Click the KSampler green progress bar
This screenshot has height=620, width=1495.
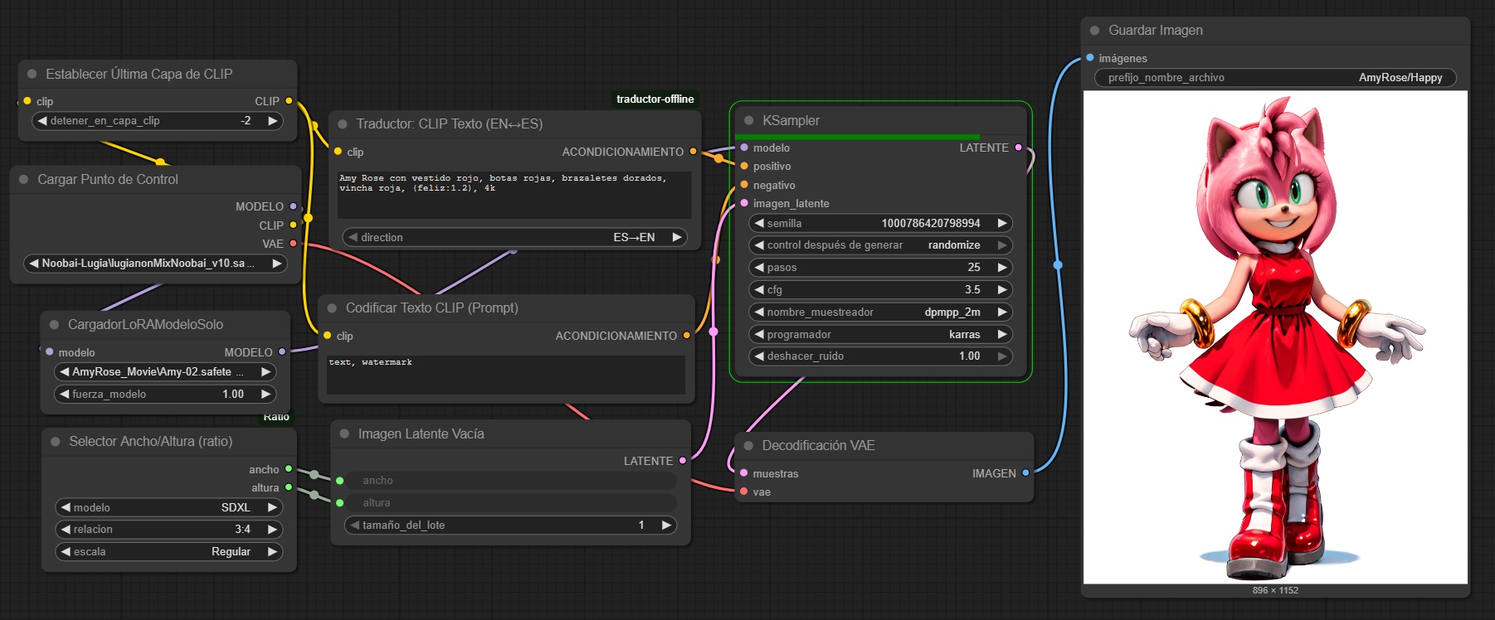tap(857, 137)
